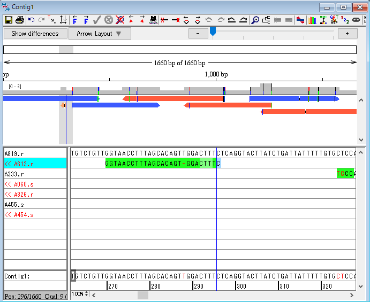Click the alignment panel scroll down arrow
Screen dimensions: 370x302
[360, 286]
